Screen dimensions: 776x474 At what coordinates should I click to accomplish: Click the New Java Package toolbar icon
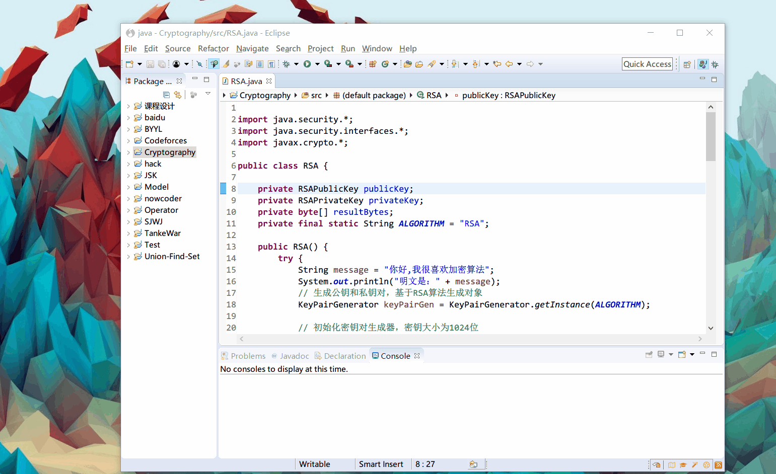(373, 64)
